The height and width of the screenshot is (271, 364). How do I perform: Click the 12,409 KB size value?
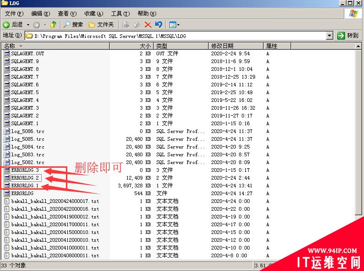[x=138, y=178]
